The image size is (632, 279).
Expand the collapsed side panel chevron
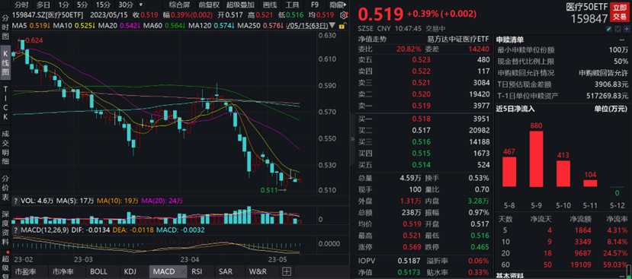click(352, 138)
